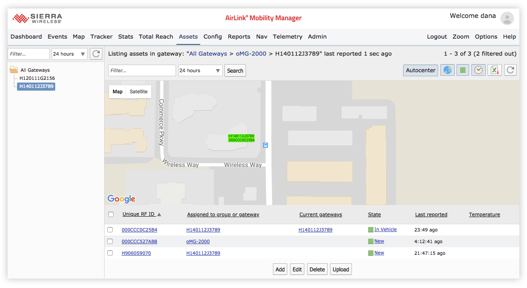
Task: Click the green square toolbar icon
Action: [463, 70]
